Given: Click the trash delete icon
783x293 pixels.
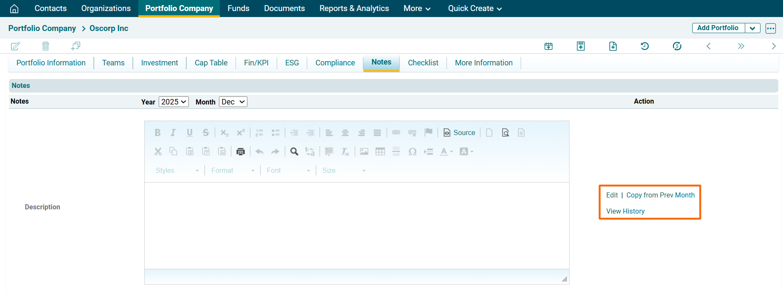Looking at the screenshot, I should pyautogui.click(x=46, y=46).
